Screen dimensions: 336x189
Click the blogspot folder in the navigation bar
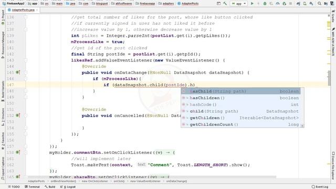coord(100,4)
